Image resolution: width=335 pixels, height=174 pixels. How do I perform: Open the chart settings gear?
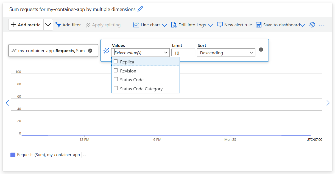pos(312,25)
